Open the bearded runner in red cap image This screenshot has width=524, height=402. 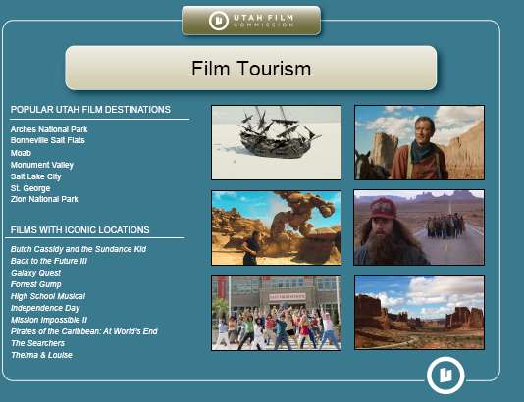pos(419,227)
